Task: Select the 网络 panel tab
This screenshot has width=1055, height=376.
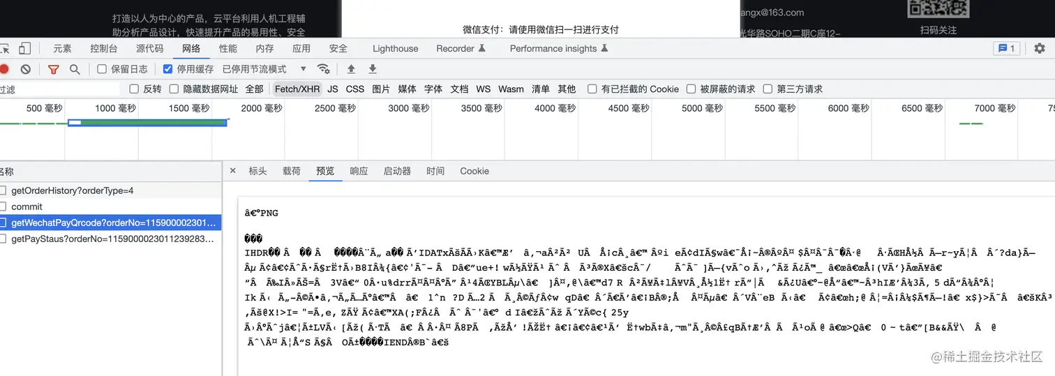Action: click(191, 49)
